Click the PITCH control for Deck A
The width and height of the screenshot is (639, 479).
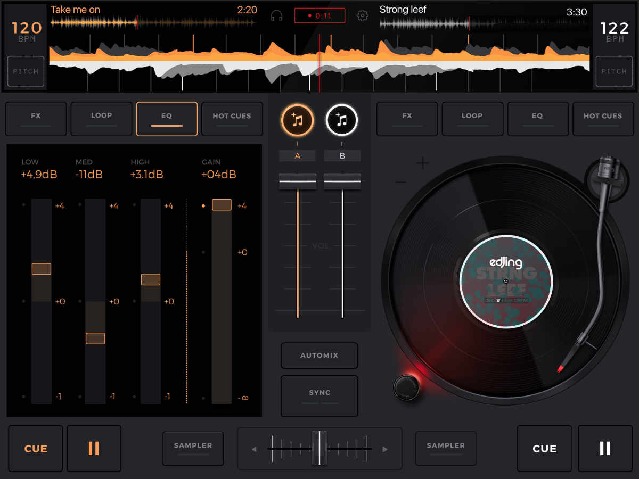click(25, 71)
